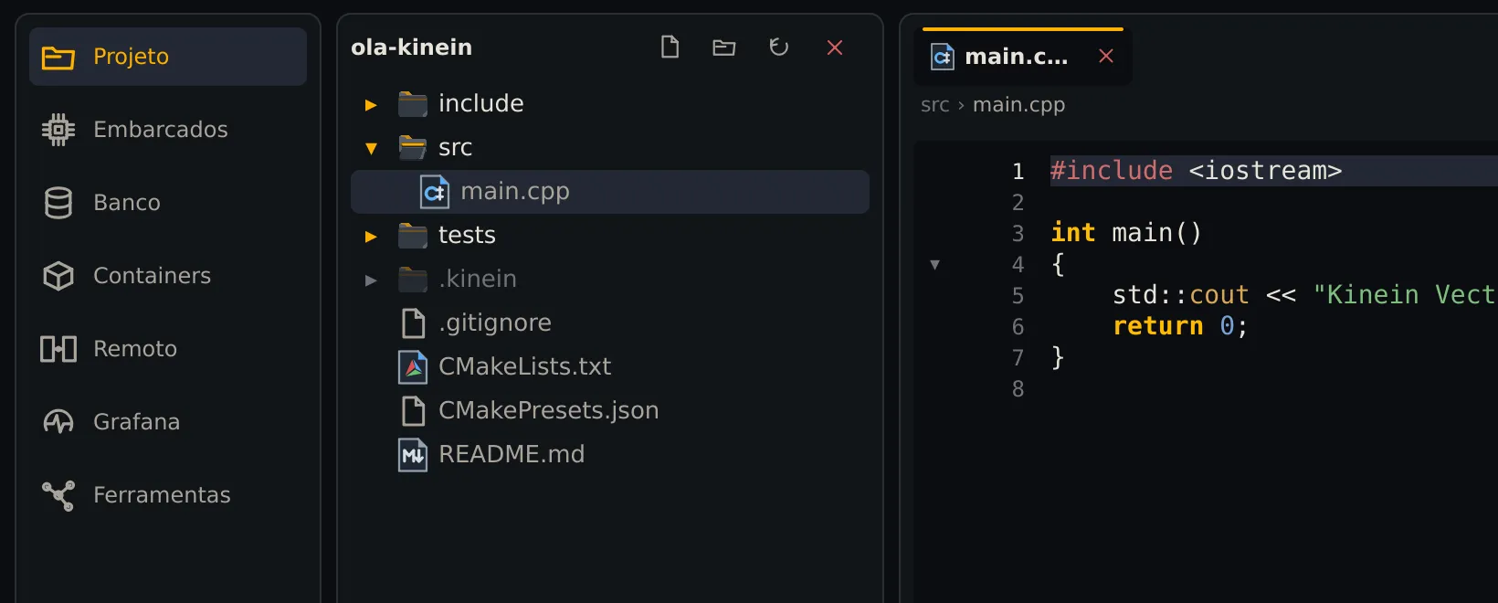Expand the .kinein folder arrow
This screenshot has height=603, width=1498.
(371, 280)
